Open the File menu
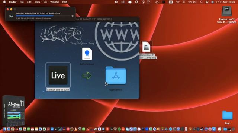The width and height of the screenshot is (238, 133). (22, 2)
